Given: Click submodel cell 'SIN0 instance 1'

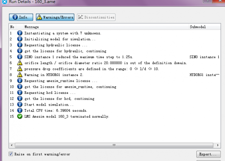Looking at the screenshot, I should 204,57.
